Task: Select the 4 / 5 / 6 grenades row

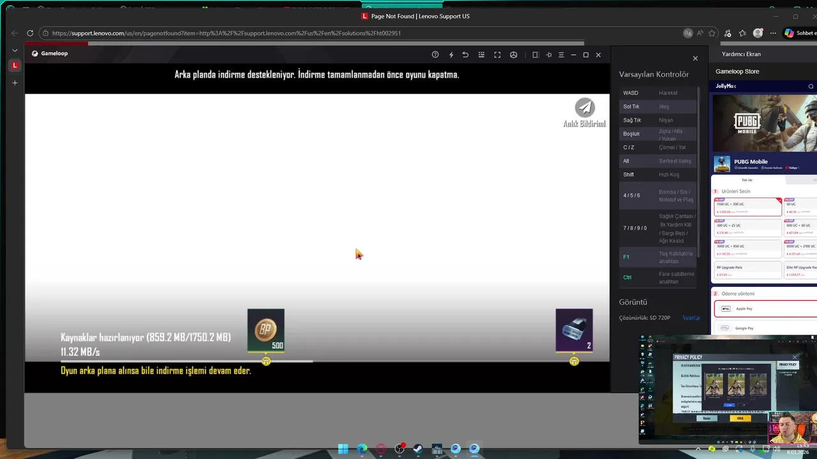Action: [657, 196]
